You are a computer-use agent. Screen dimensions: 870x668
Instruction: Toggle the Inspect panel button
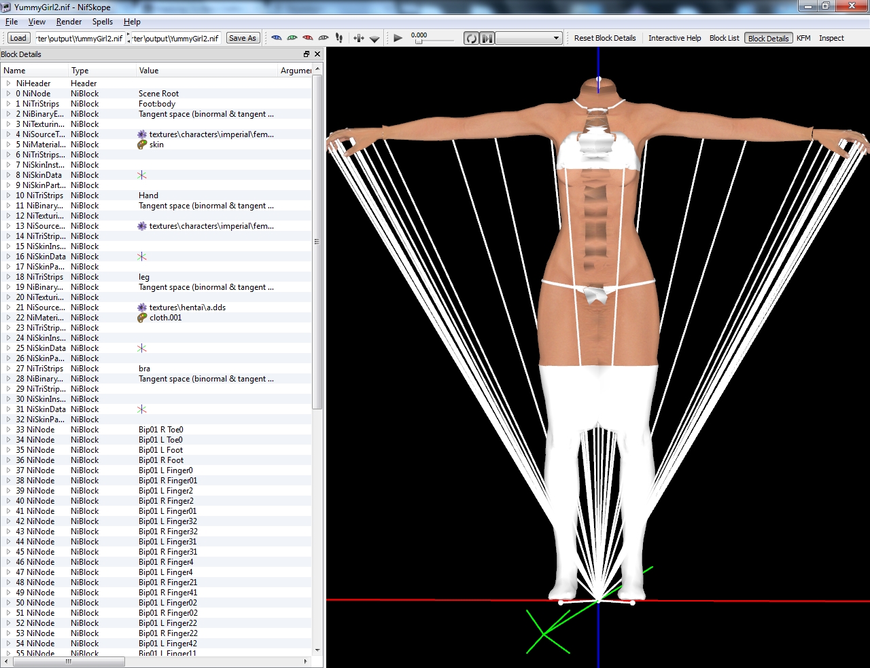tap(831, 38)
